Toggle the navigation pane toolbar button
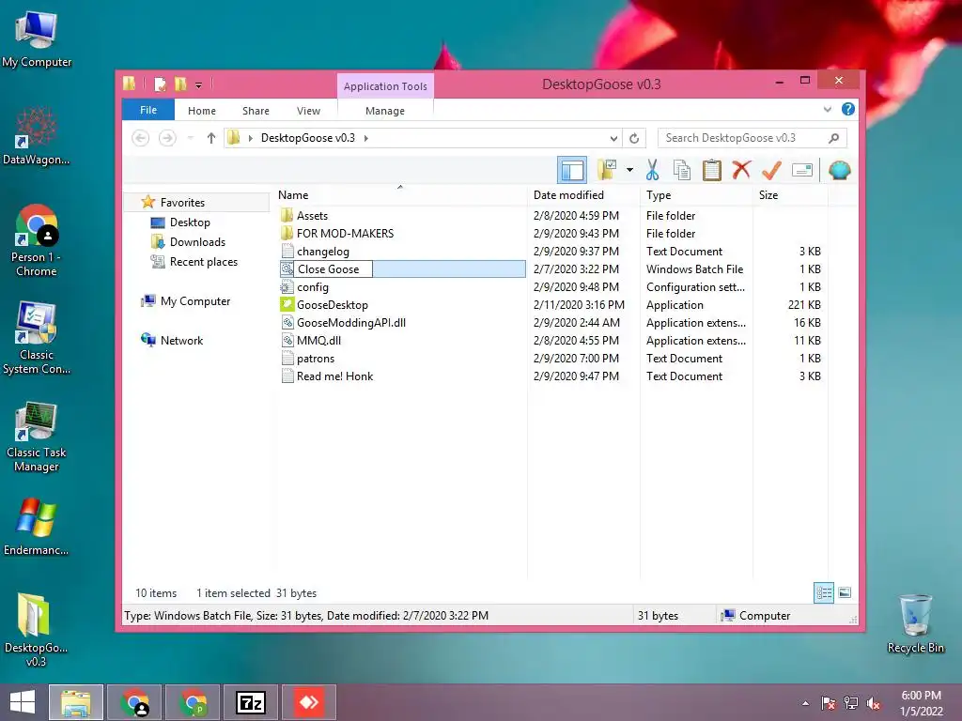962x721 pixels. coord(572,171)
